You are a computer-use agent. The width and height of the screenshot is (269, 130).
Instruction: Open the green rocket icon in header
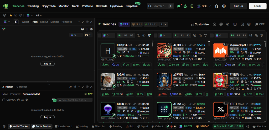tap(179, 6)
